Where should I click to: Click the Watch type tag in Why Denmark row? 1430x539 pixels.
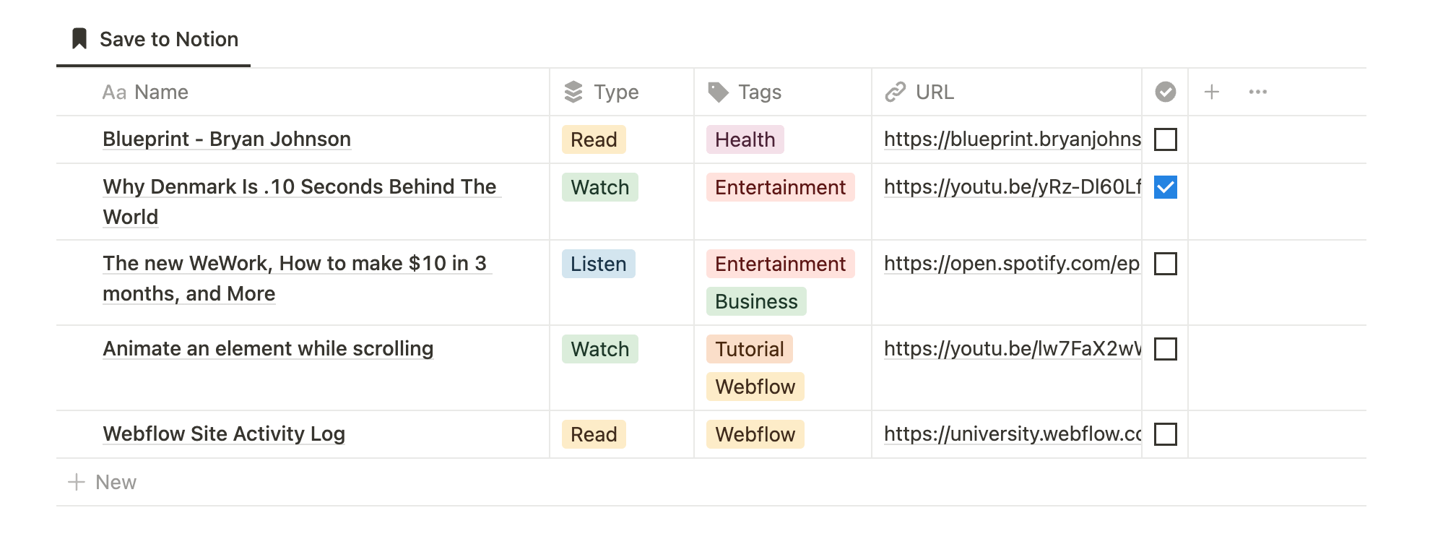(600, 187)
